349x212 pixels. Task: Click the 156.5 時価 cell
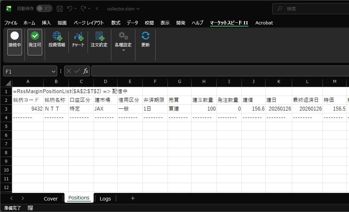tap(335, 109)
